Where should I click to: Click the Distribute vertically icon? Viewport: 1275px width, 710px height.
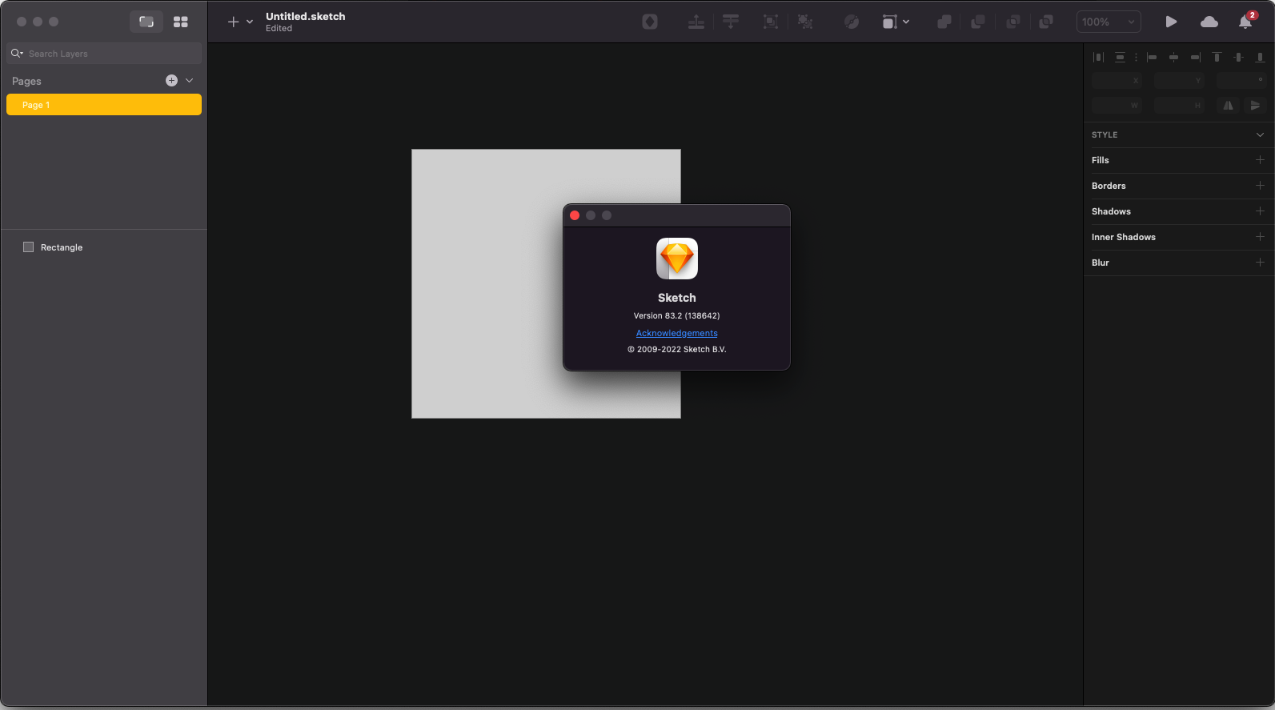[x=1120, y=57]
